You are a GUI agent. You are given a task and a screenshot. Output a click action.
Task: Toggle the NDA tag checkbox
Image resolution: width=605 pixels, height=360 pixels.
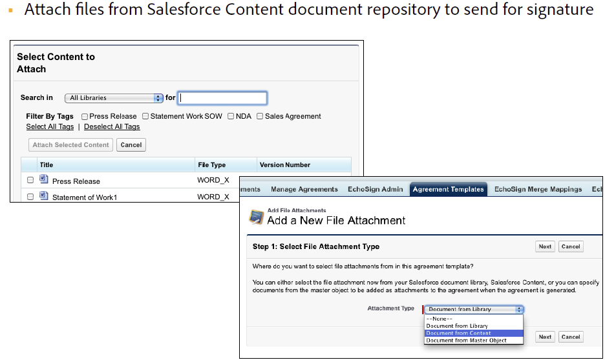pos(231,117)
